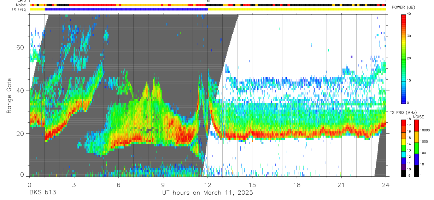
Task: Click the 6 hour tick label
Action: coord(118,184)
